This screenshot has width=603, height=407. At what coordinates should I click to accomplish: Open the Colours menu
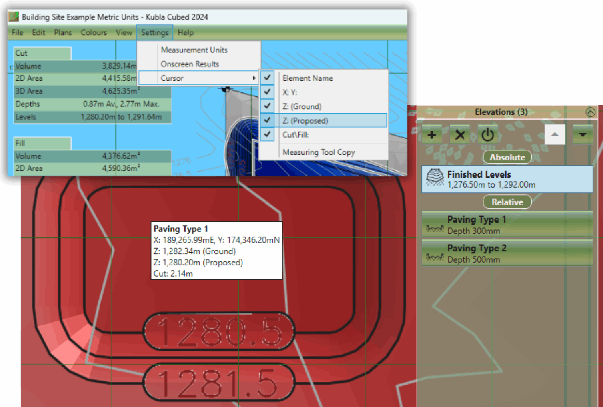point(94,33)
